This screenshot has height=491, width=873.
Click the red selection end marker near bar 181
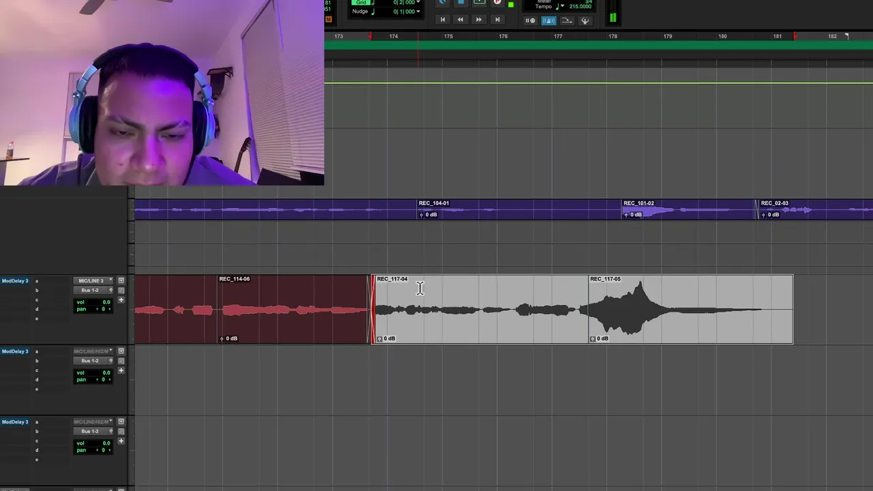point(795,35)
